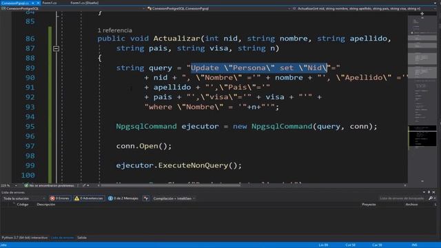This screenshot has height=248, width=441.
Task: Click the Proyecto column header
Action: [x=369, y=205]
